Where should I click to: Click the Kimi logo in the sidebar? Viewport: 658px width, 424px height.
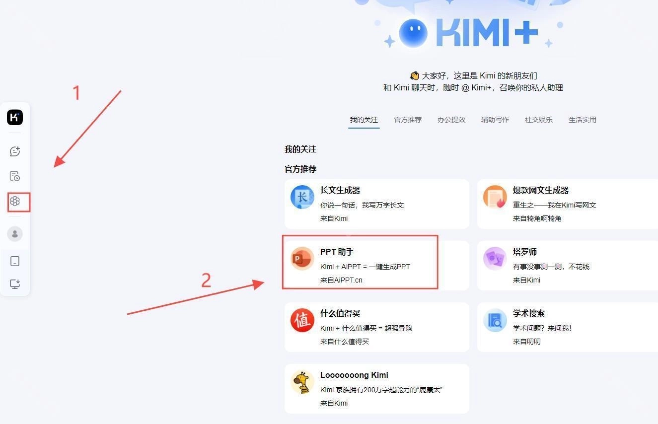point(15,117)
